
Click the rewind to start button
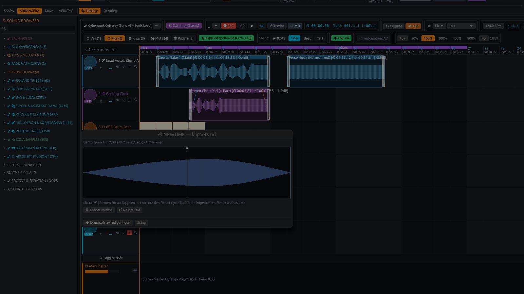click(216, 26)
